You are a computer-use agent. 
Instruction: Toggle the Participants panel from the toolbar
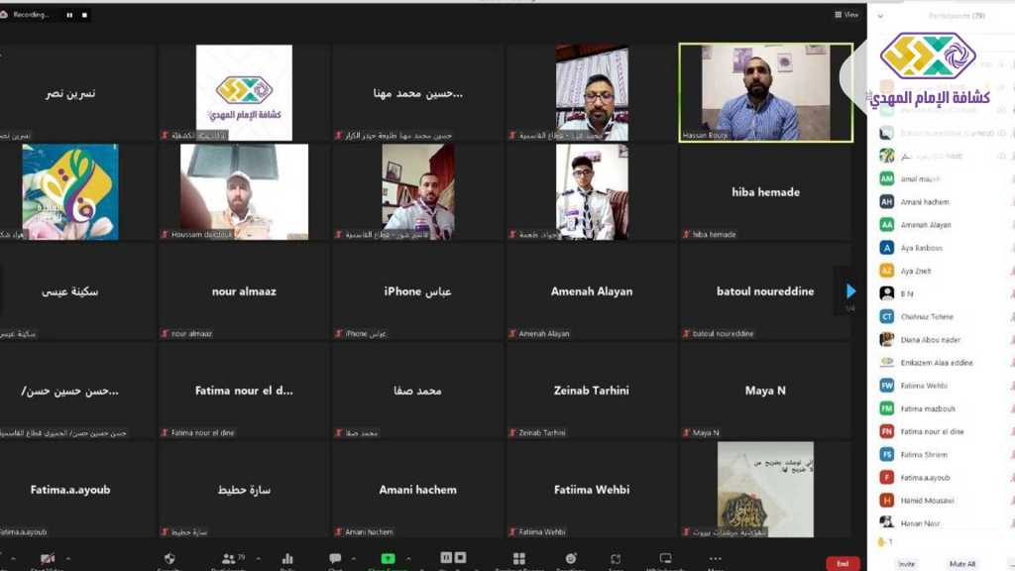[230, 559]
